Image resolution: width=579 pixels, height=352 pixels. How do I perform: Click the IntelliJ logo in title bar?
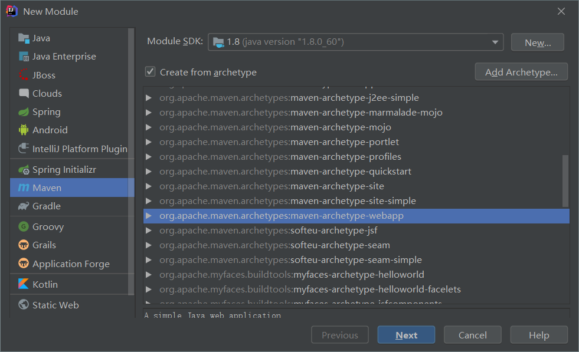point(12,11)
